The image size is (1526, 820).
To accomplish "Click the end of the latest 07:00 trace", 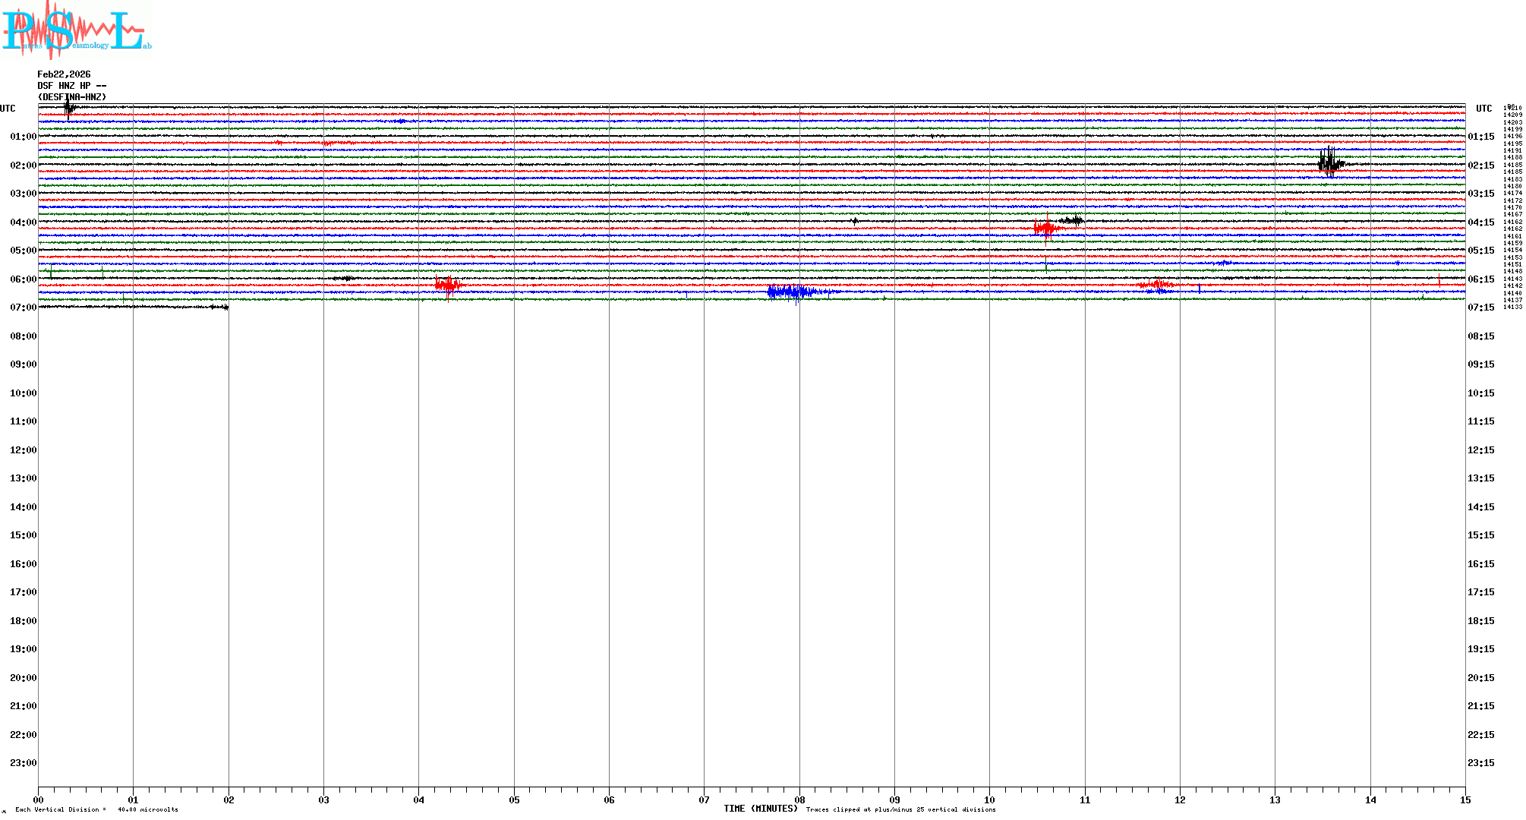I will [226, 307].
